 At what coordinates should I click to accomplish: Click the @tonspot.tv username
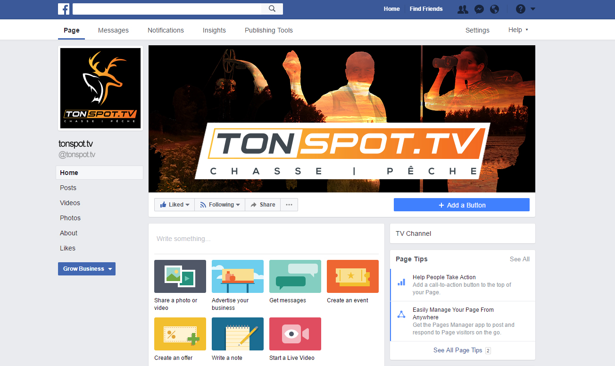tap(77, 155)
